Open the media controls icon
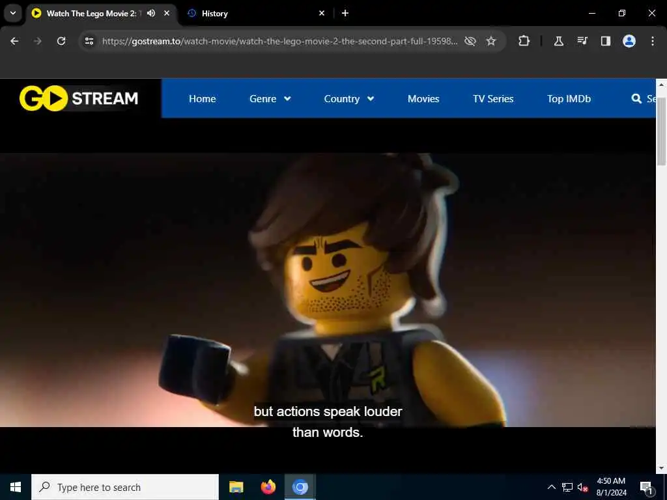Screen dimensions: 667x500 tap(582, 41)
